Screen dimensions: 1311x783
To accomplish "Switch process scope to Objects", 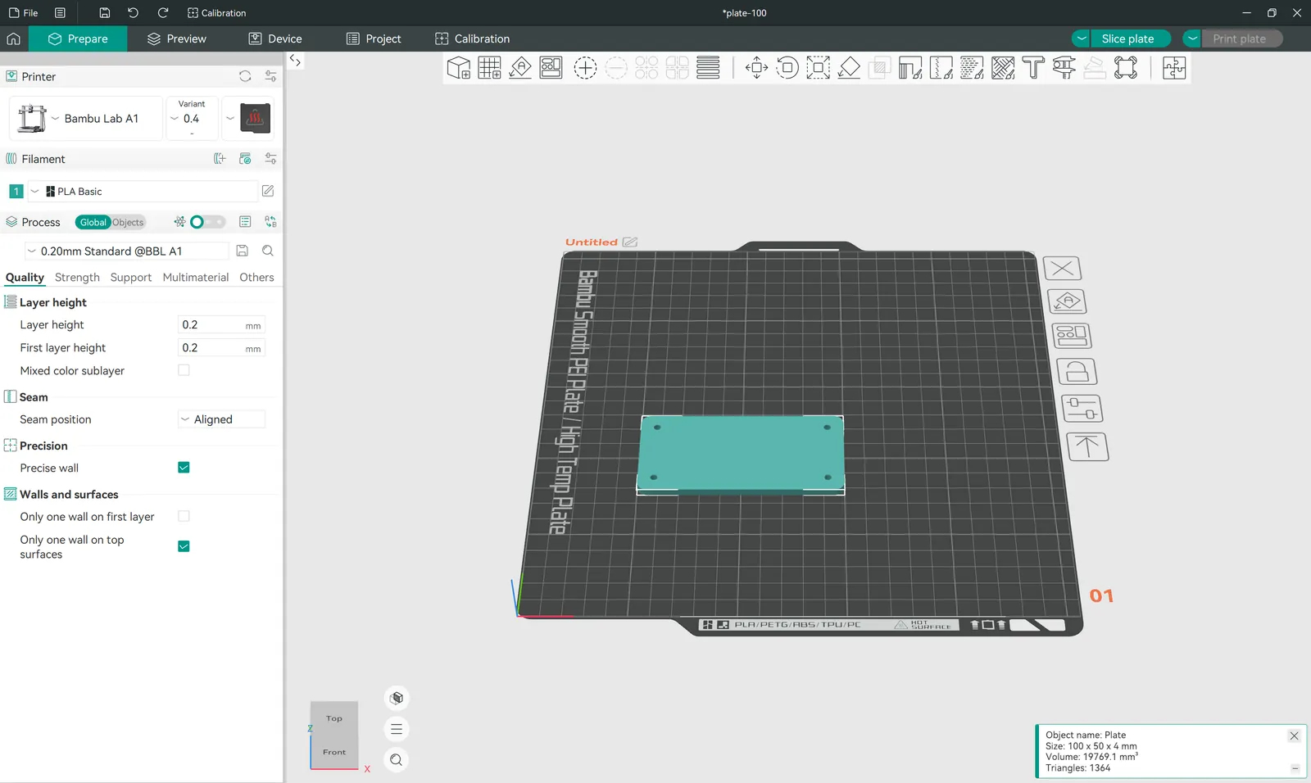I will 128,222.
